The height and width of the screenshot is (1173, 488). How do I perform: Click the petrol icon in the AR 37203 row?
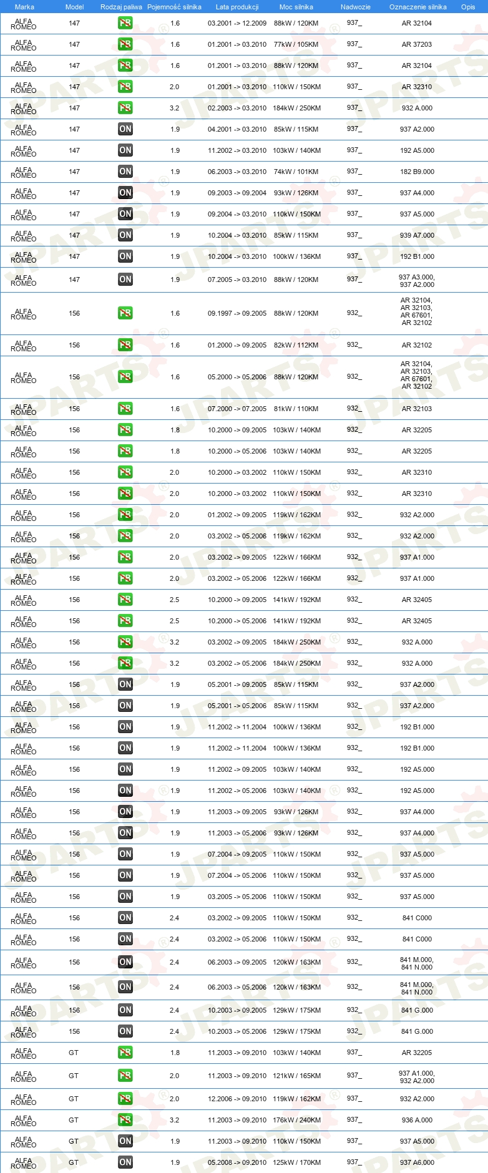point(125,44)
